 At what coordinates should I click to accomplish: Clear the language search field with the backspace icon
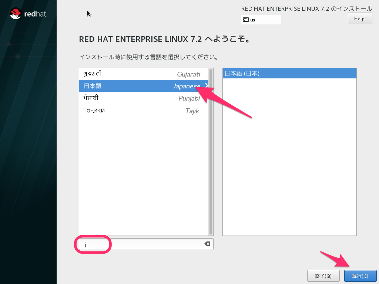[x=207, y=244]
